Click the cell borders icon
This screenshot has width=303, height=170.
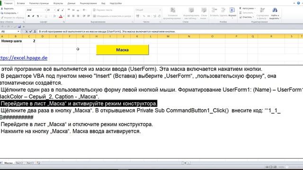(46, 16)
